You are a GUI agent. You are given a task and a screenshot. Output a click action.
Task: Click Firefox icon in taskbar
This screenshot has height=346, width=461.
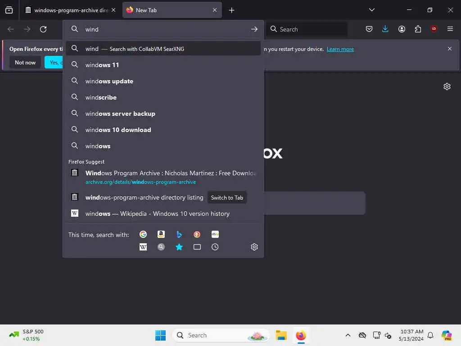(x=301, y=335)
